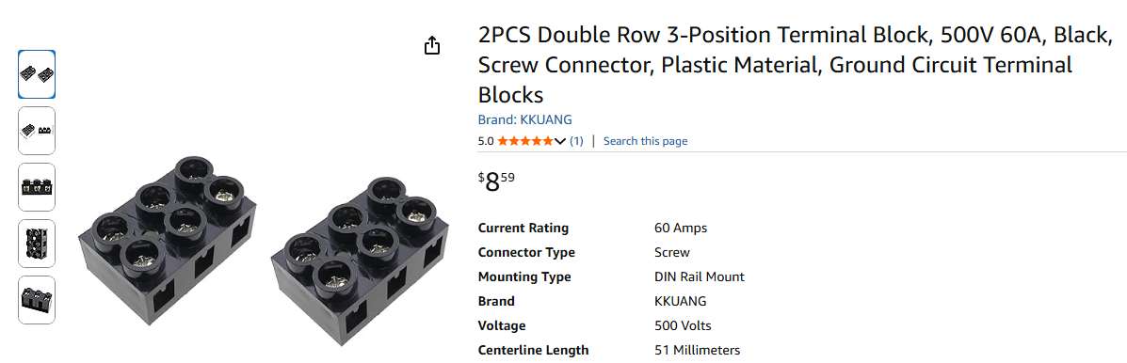The width and height of the screenshot is (1127, 363).
Task: Click the 5.0 rating number
Action: click(486, 141)
